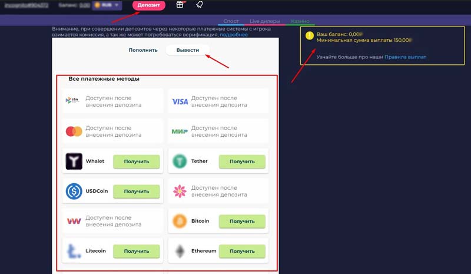Click the Litecoin logo icon
The image size is (471, 274).
(x=74, y=250)
